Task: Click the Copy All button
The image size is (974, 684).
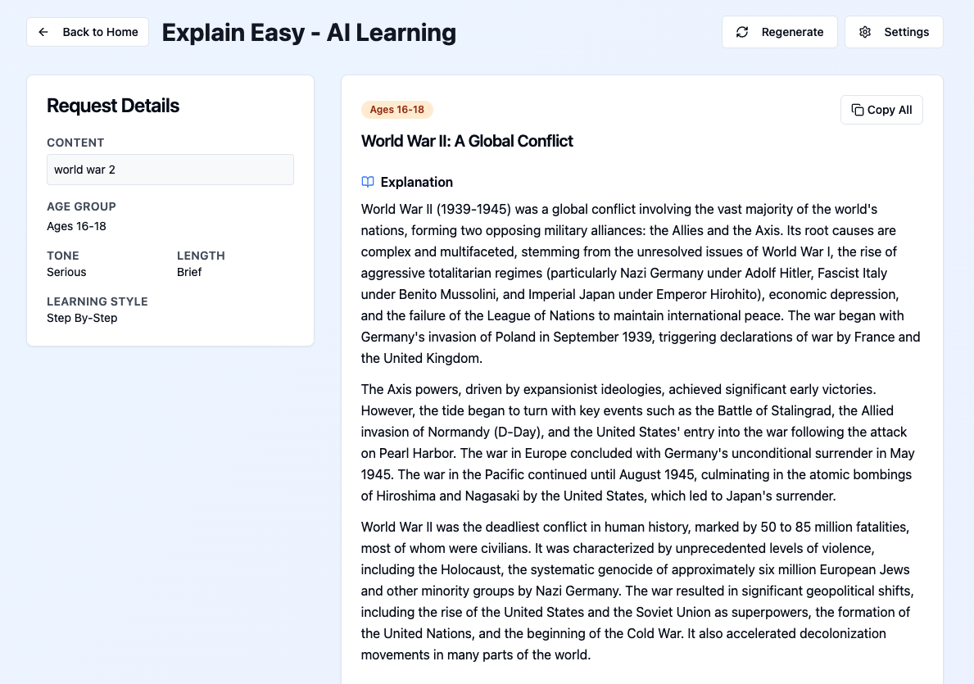Action: point(881,109)
